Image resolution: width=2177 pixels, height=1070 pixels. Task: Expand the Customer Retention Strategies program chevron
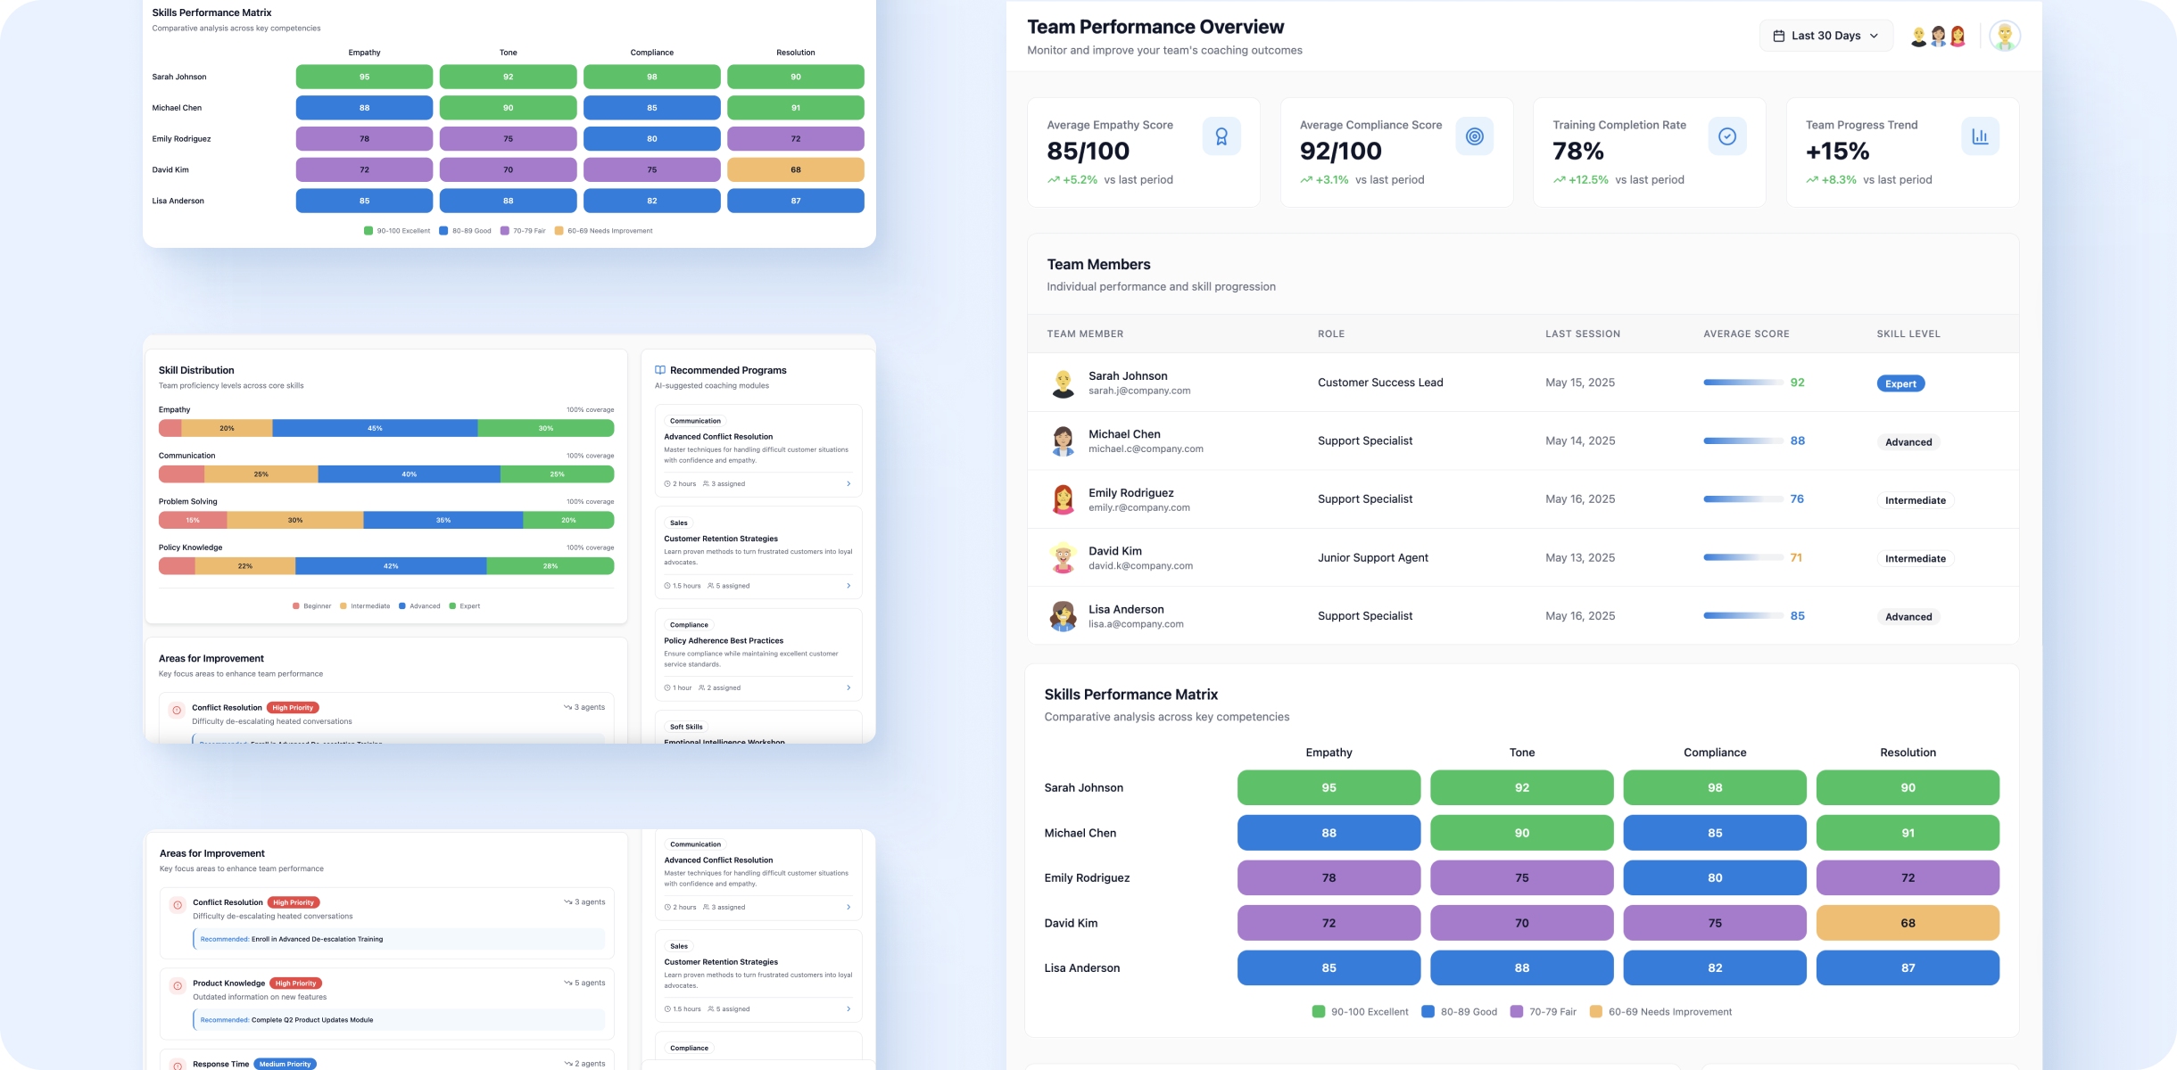point(848,586)
